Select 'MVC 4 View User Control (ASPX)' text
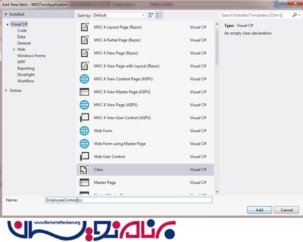 (x=122, y=118)
